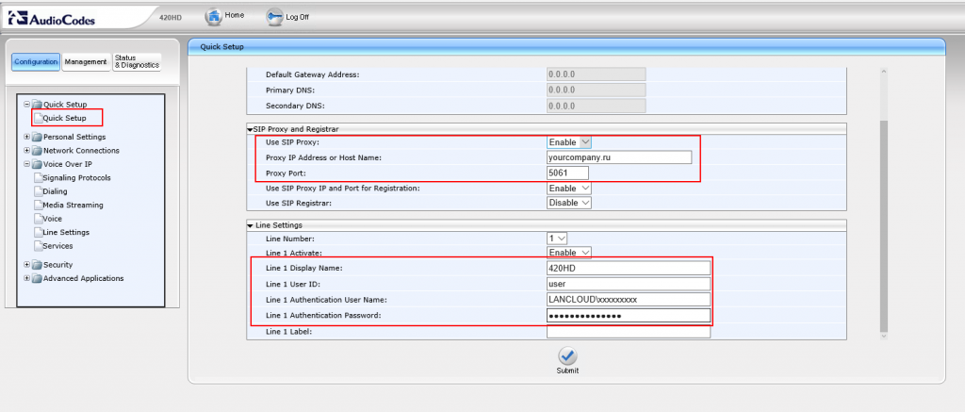Switch to Status & Diagnostics tab
The image size is (965, 412).
pos(136,62)
